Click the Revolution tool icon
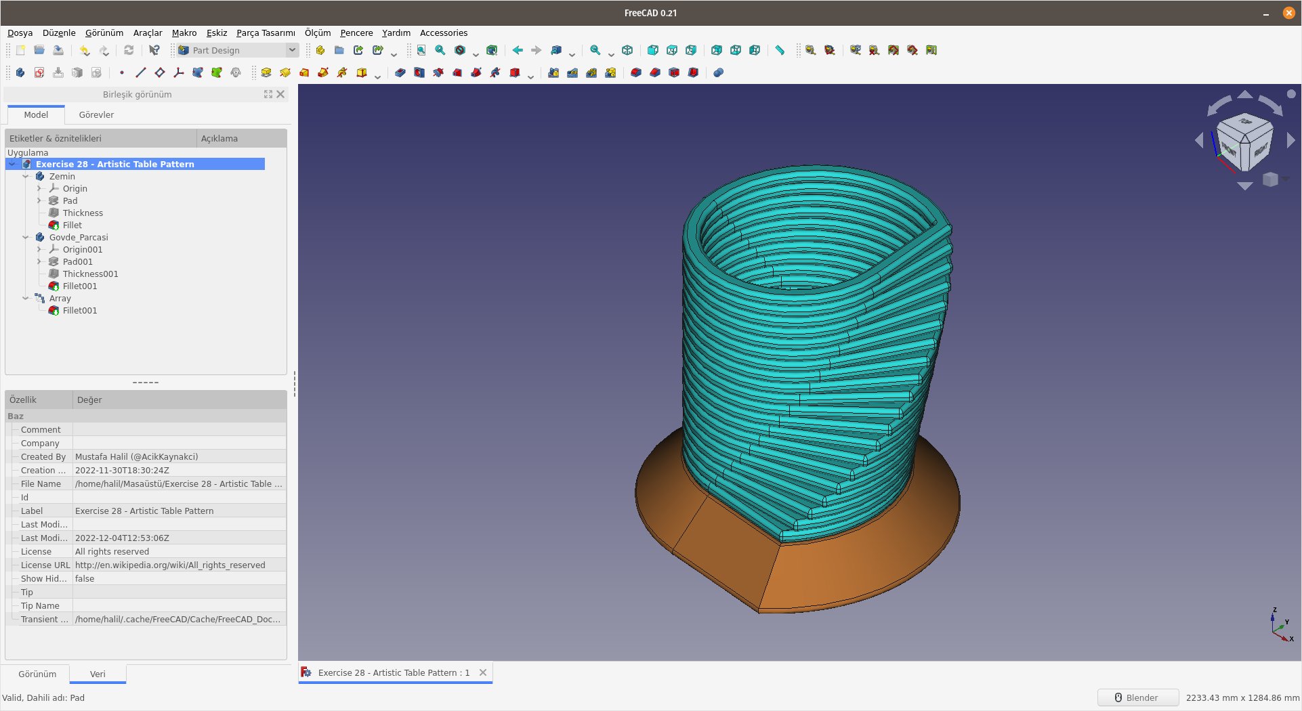This screenshot has width=1302, height=711. tap(285, 72)
